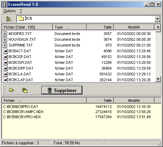Image resolution: width=163 pixels, height=147 pixels.
Task: Click the sort triangle in lower Fichier header
Action: 19,100
